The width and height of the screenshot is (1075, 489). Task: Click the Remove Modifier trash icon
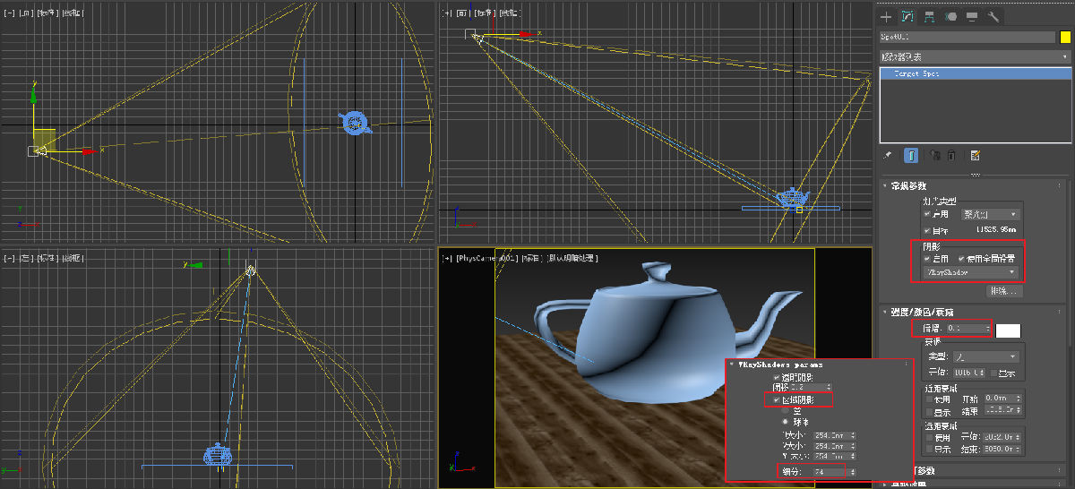pos(951,155)
